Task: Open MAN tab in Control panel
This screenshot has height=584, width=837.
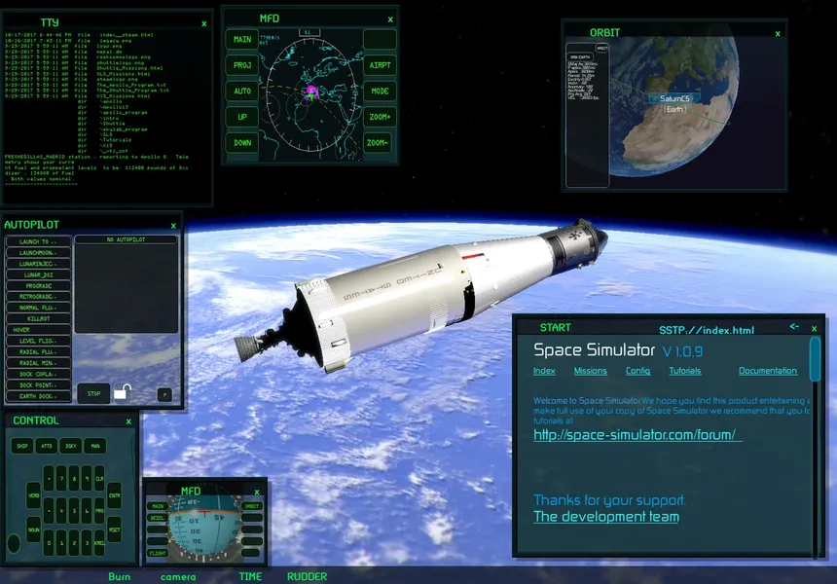Action: 95,446
